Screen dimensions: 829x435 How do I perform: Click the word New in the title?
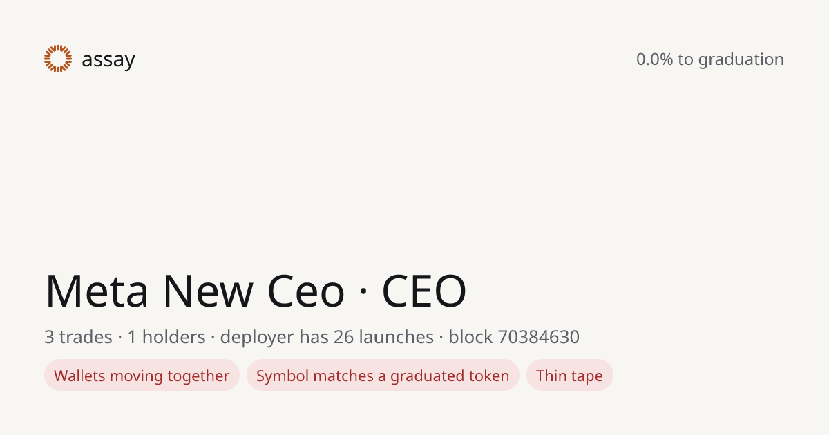(x=208, y=291)
